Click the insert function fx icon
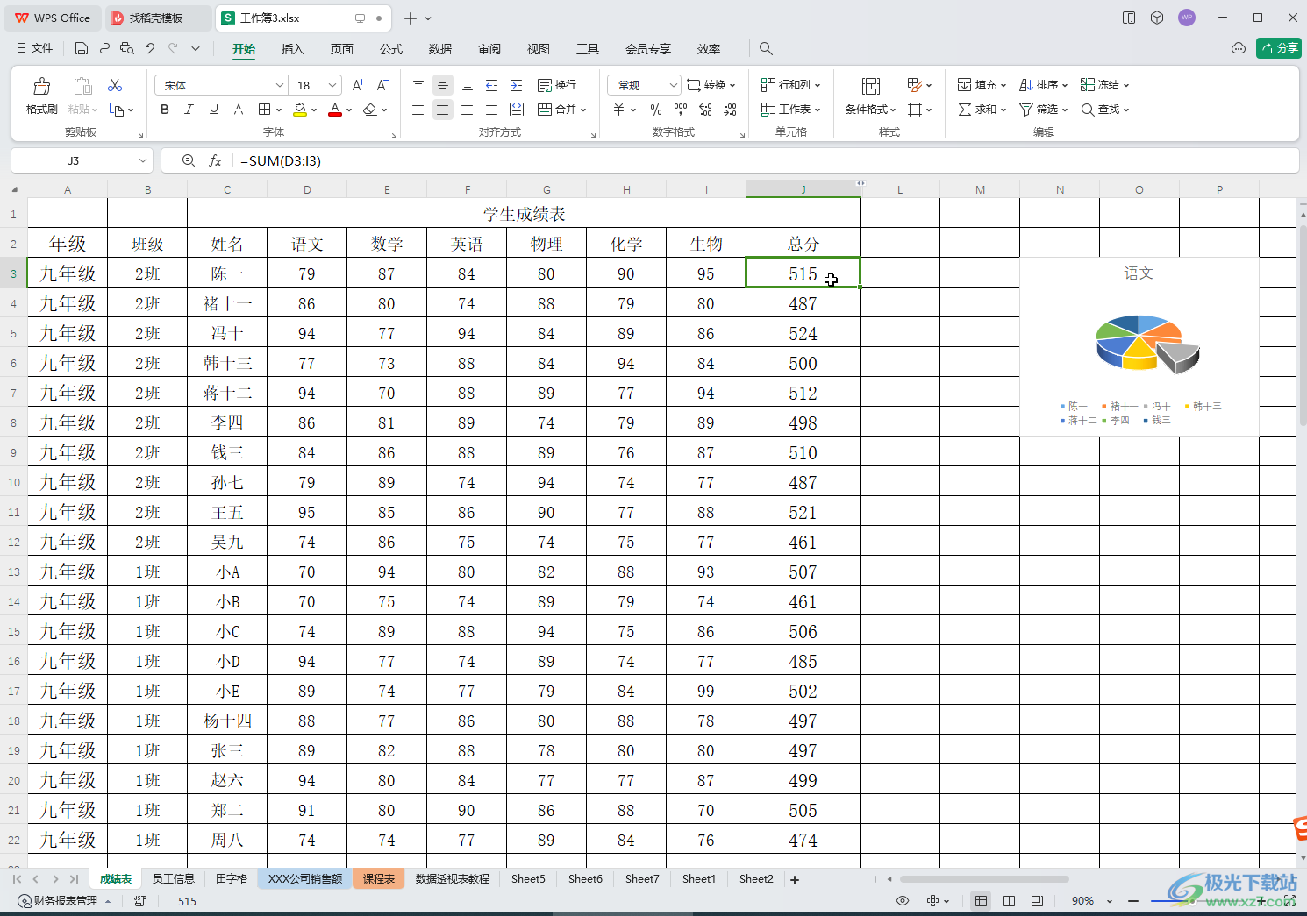 click(x=215, y=160)
